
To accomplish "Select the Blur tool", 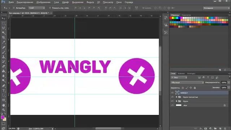I will 4,76.
